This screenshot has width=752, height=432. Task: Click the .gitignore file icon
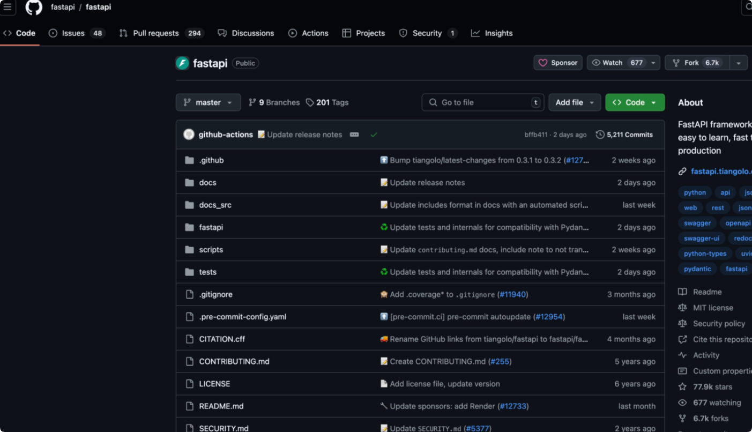[x=189, y=294]
